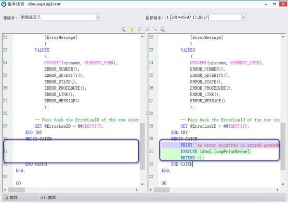The image size is (288, 203).
Task: Click ERROR_STATE() in the left pane
Action: point(60,82)
